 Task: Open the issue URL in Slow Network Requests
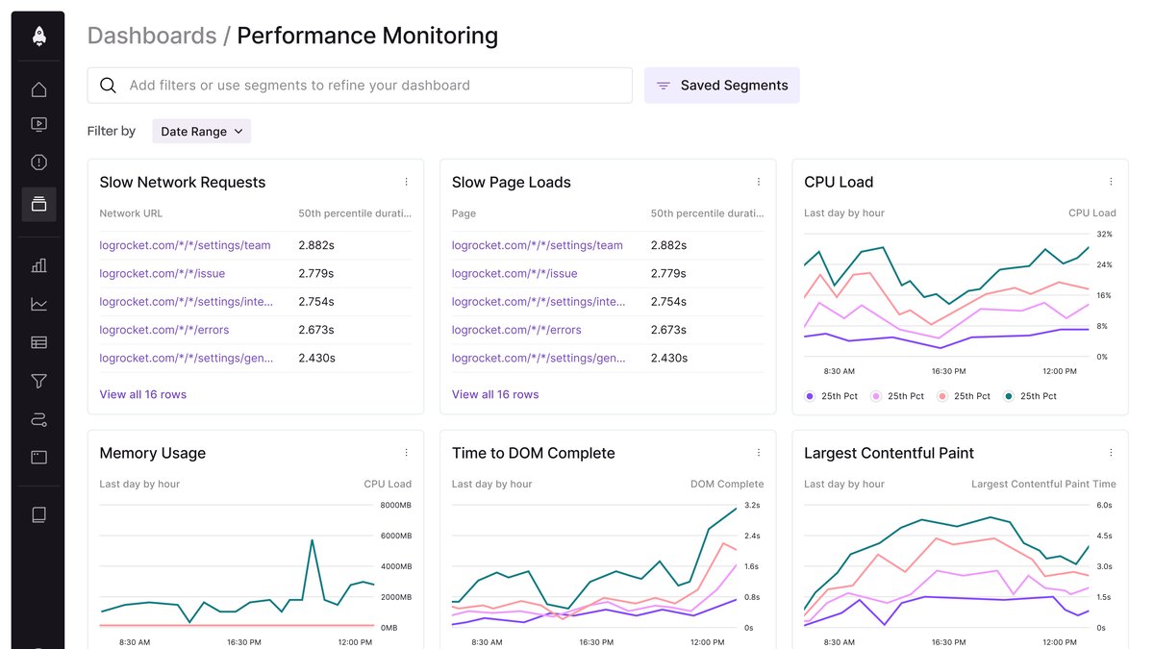coord(162,273)
